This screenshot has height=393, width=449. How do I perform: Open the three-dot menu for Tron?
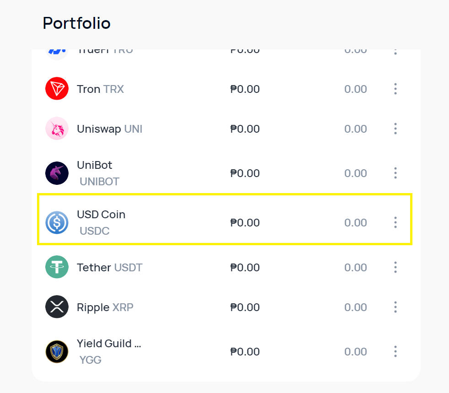pyautogui.click(x=396, y=89)
